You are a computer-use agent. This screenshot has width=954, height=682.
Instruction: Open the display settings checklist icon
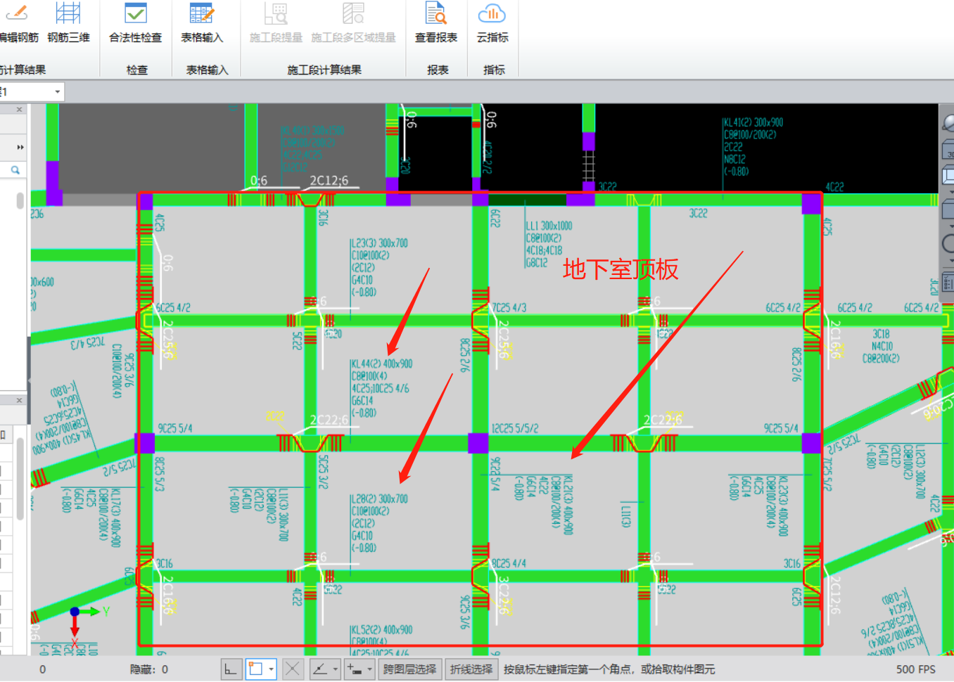(948, 283)
